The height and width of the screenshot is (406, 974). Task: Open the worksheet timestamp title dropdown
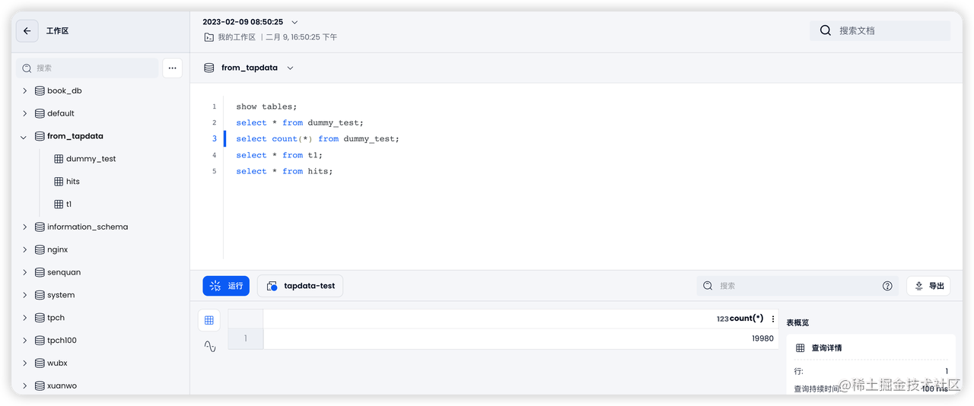click(x=294, y=22)
